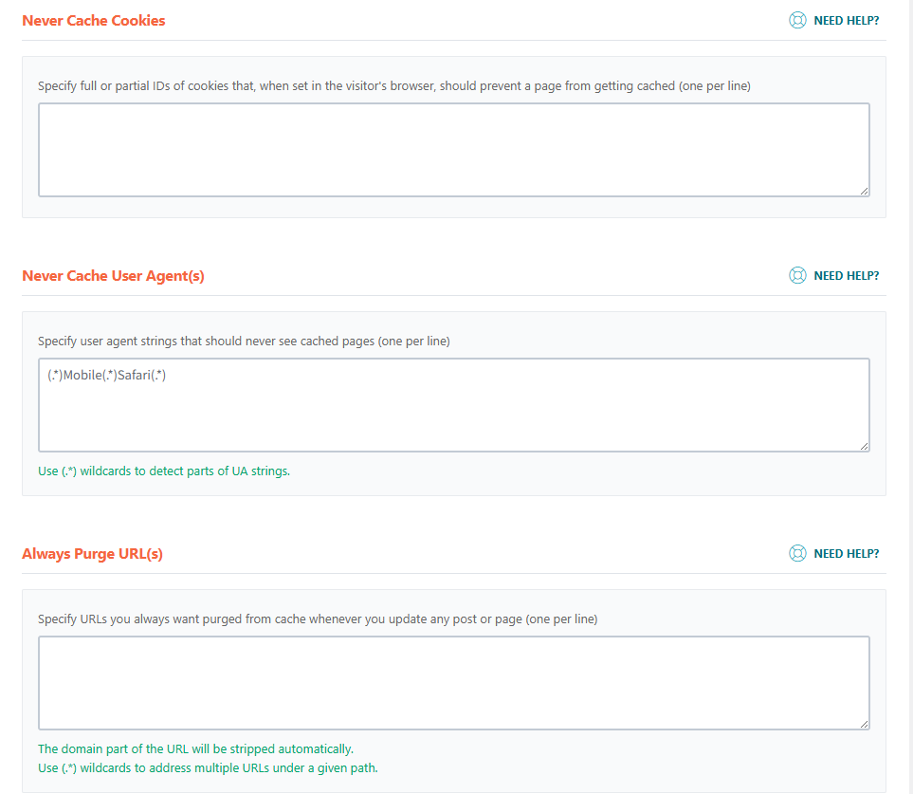This screenshot has width=913, height=794.
Task: Click the green UA strings wildcard hint text
Action: click(x=164, y=471)
